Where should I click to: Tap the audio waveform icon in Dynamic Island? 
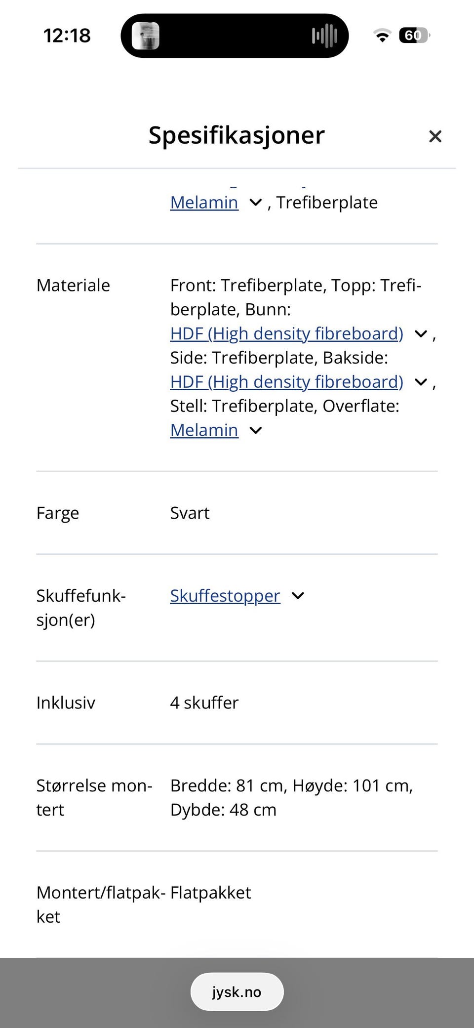[x=324, y=36]
